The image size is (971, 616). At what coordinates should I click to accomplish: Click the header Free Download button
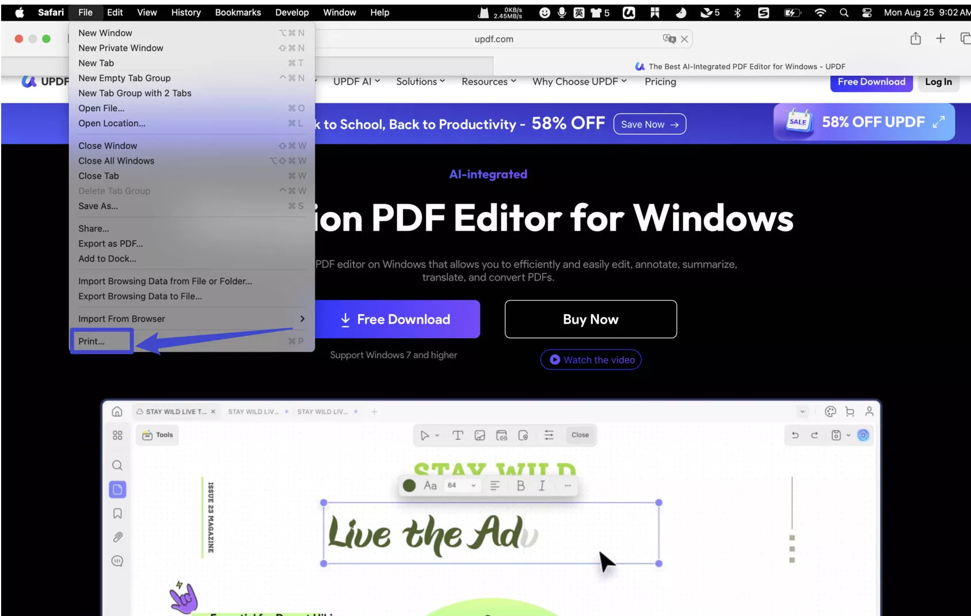(x=872, y=82)
